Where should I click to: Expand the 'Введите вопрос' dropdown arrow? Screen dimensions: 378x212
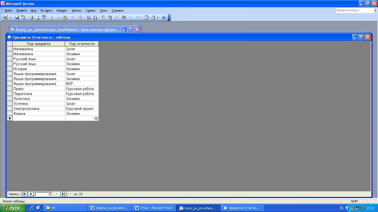376,10
